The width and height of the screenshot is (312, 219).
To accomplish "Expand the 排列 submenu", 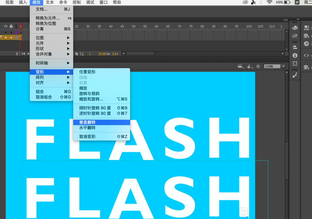I will pos(51,77).
